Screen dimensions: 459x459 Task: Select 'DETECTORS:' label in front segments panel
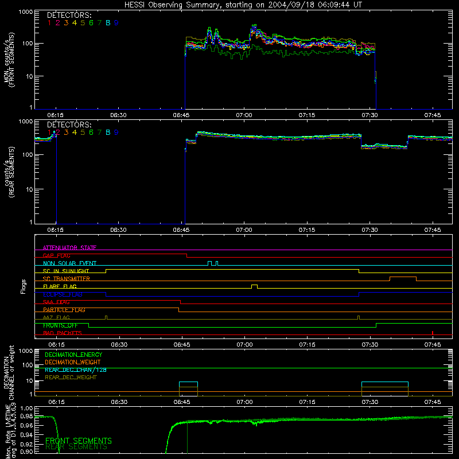[69, 15]
